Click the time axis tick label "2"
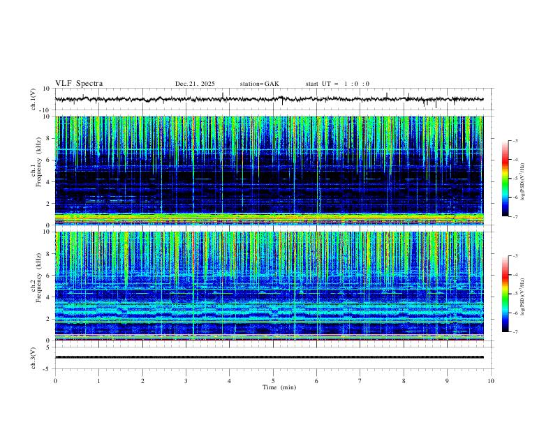Screen dimensions: 553x427 tap(142, 381)
